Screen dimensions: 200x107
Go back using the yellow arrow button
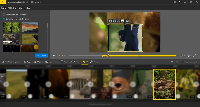pos(3,2)
